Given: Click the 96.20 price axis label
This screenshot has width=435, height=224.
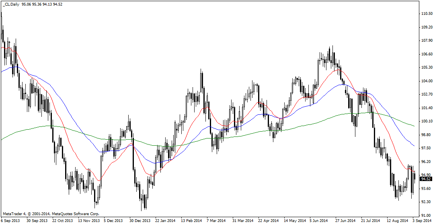Looking at the screenshot, I should (427, 161).
